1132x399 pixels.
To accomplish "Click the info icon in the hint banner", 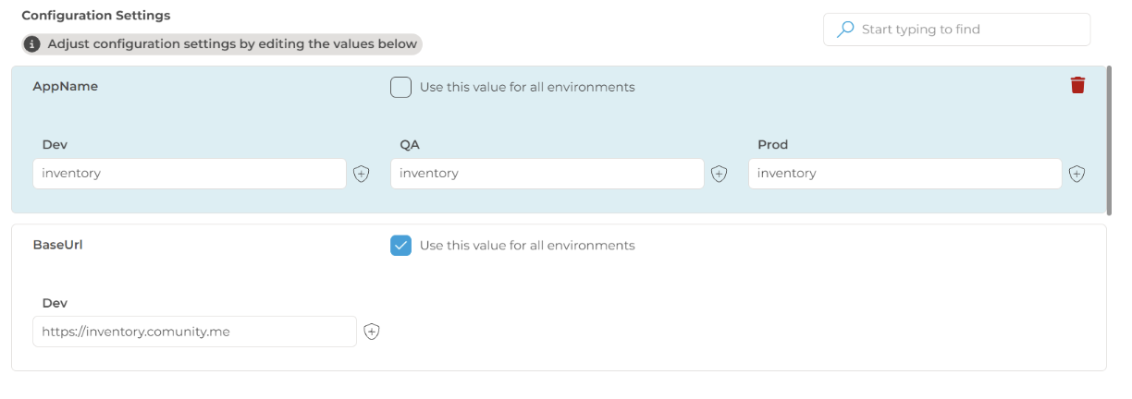I will [32, 43].
